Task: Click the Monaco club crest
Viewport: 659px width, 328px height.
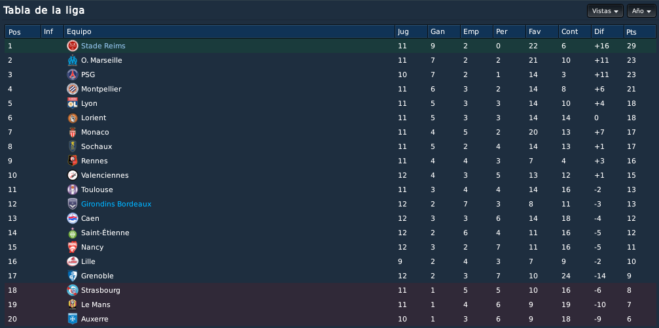Action: point(73,132)
